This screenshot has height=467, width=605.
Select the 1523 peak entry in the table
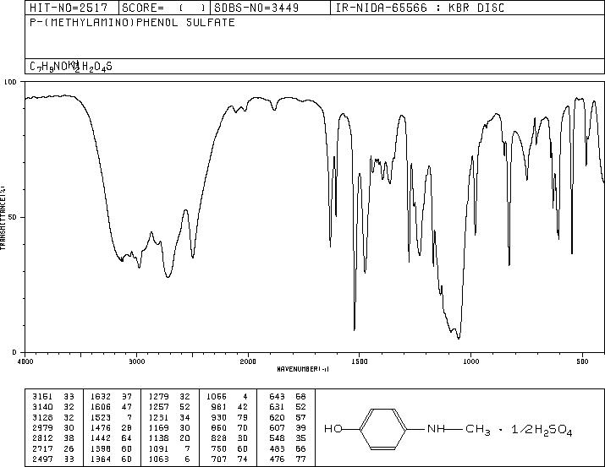(x=111, y=417)
